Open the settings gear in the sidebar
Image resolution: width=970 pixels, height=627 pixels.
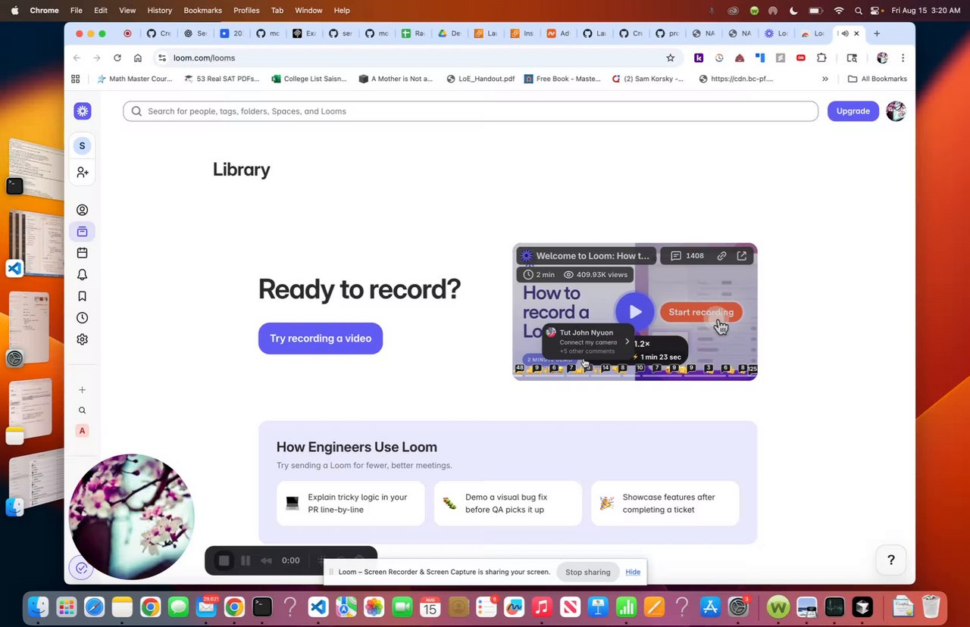point(83,339)
